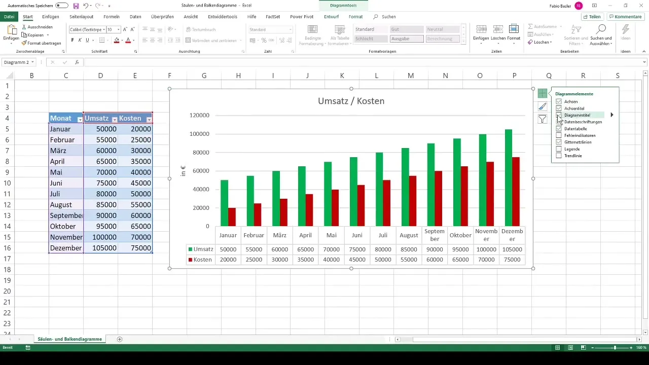The height and width of the screenshot is (365, 649).
Task: Click chart title Umsatz / Kosten
Action: 351,101
